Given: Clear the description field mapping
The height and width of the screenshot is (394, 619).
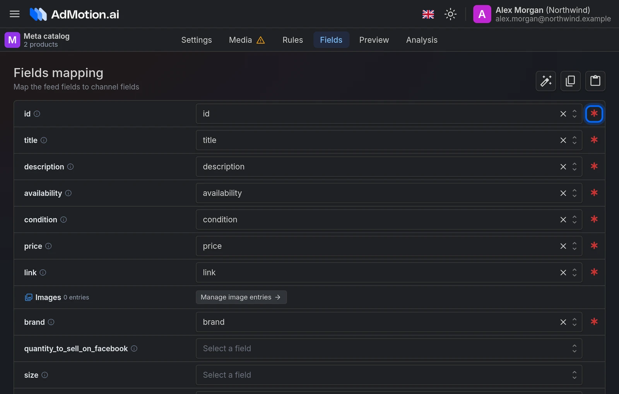Looking at the screenshot, I should [x=563, y=167].
